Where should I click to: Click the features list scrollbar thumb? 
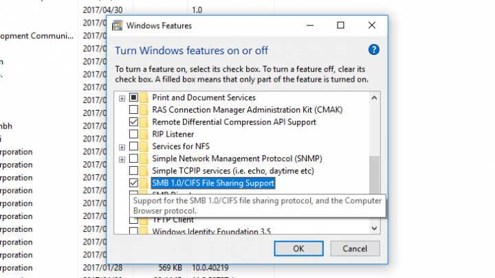point(375,175)
